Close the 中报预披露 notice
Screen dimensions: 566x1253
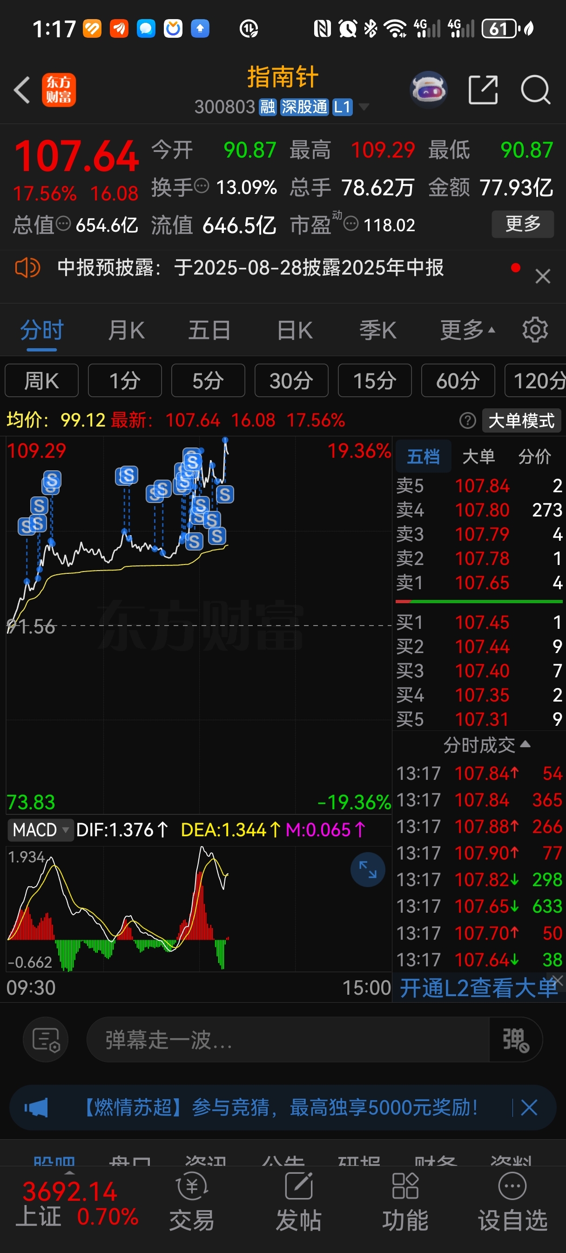coord(542,276)
